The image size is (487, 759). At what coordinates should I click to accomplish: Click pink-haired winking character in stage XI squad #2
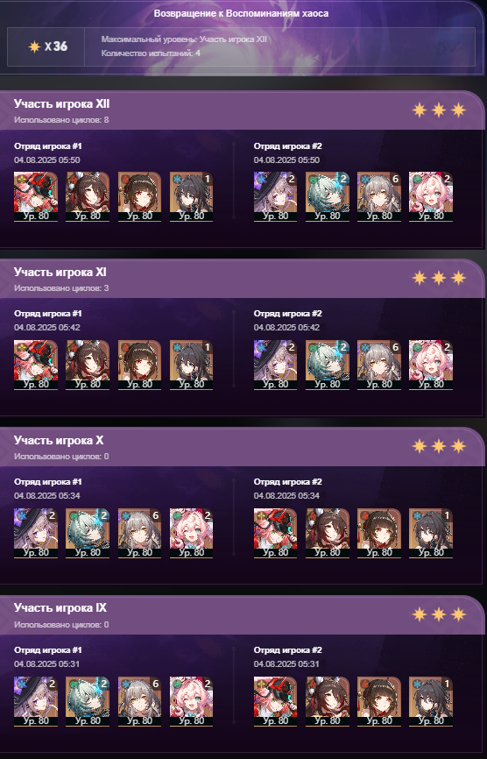[431, 365]
